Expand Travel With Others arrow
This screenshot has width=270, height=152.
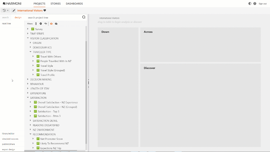tap(33, 56)
